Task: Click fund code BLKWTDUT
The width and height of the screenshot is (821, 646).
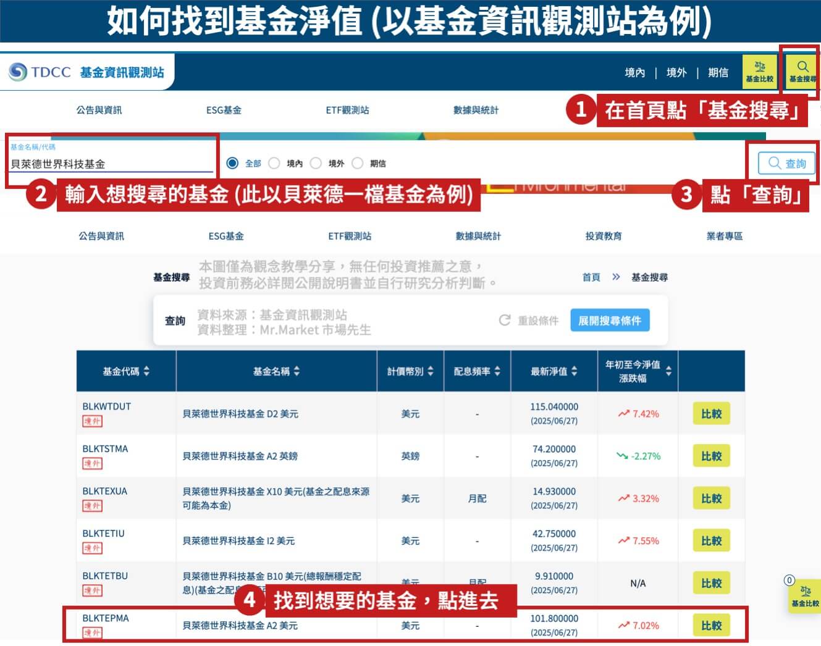Action: [107, 406]
